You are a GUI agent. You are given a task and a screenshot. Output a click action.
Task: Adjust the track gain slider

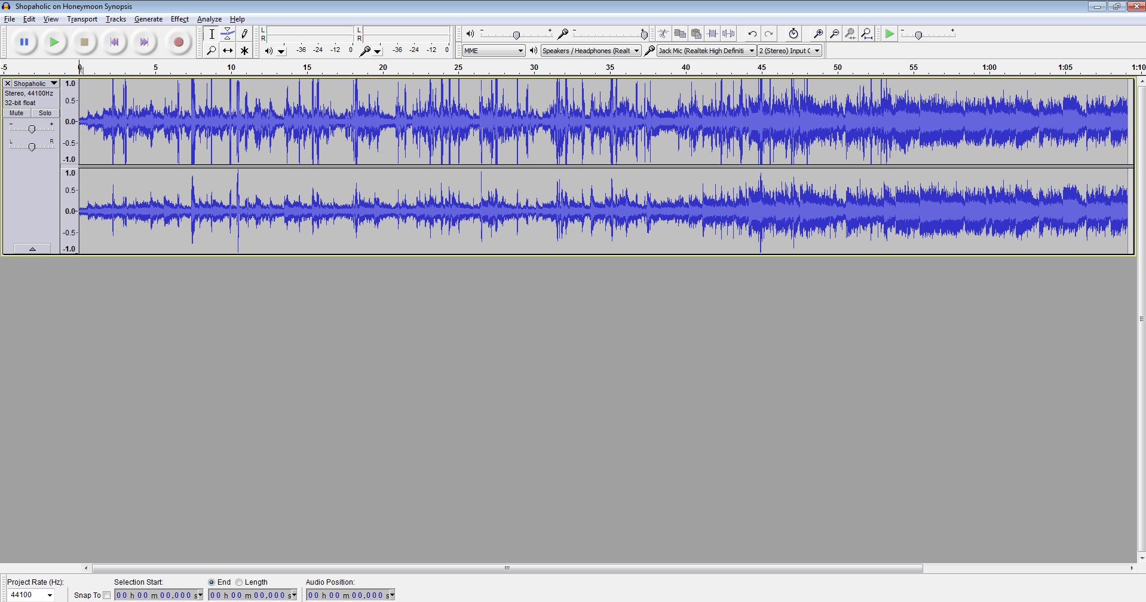click(31, 128)
